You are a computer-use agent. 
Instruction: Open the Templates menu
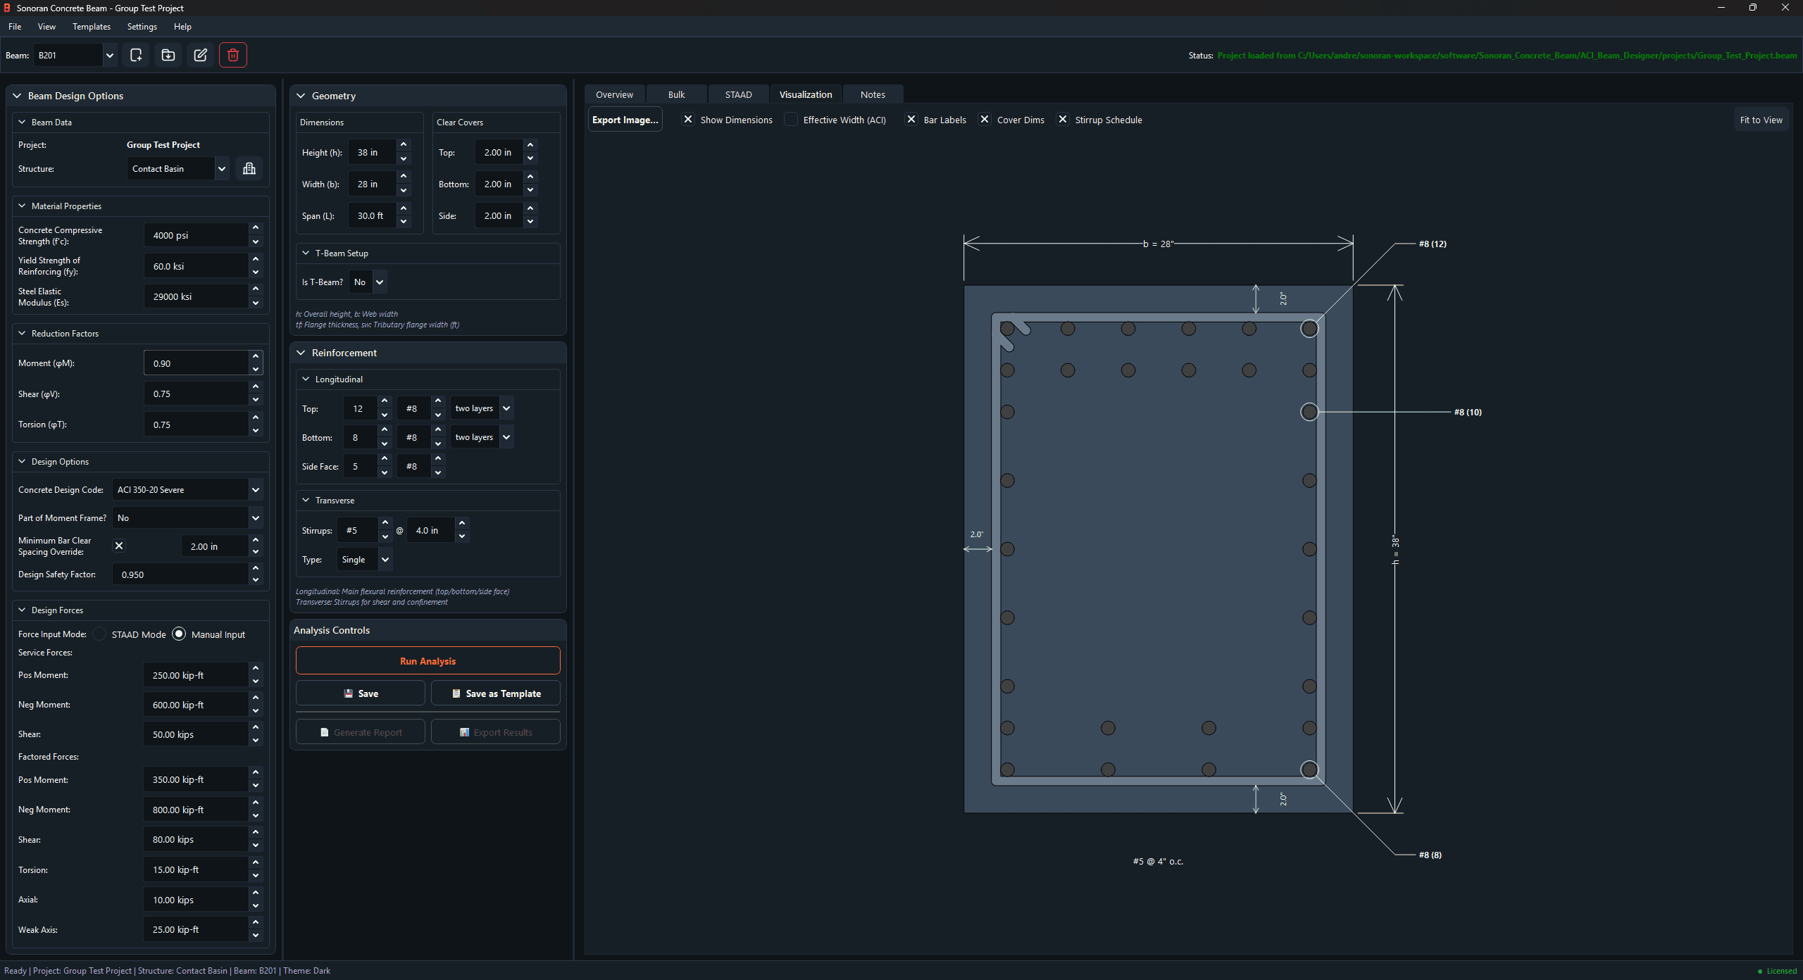[x=91, y=27]
